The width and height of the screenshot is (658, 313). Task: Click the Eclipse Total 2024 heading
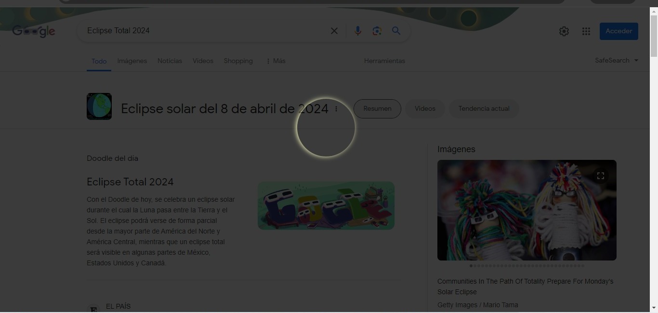(x=130, y=182)
